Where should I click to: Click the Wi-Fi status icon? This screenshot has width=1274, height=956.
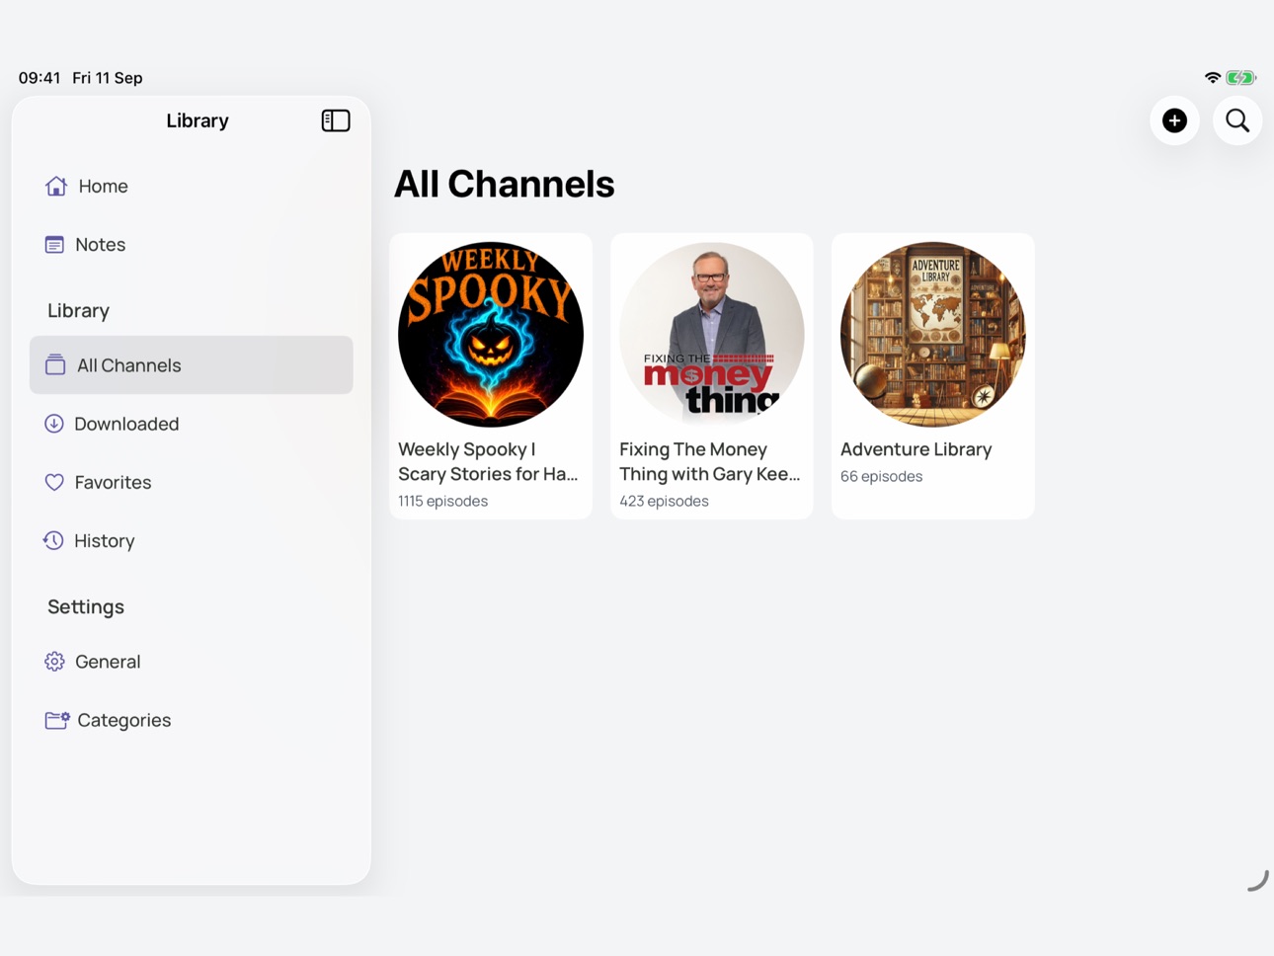(1212, 78)
